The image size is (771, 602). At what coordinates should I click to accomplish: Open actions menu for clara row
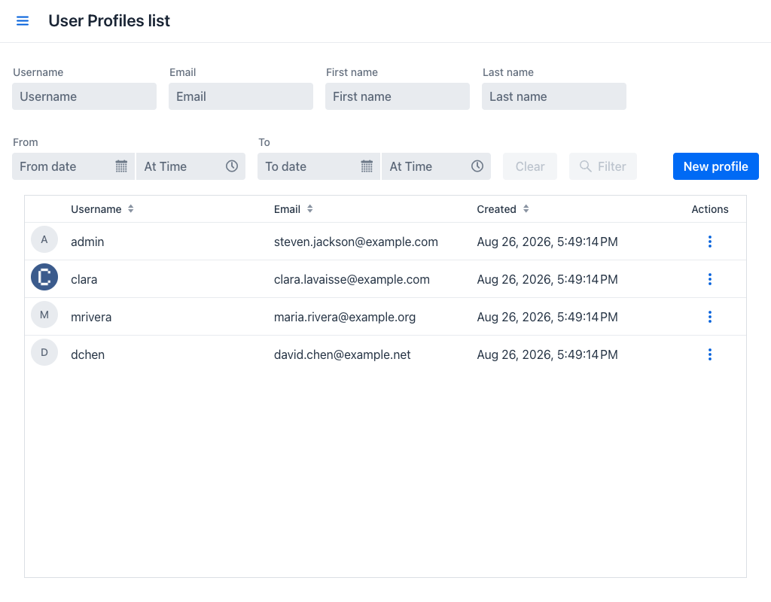709,279
